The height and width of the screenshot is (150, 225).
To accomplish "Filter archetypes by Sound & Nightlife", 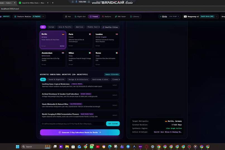I will 56,79.
